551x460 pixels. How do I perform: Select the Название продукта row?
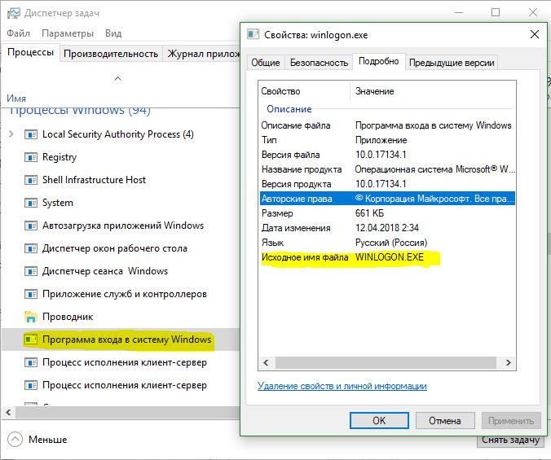(x=387, y=169)
